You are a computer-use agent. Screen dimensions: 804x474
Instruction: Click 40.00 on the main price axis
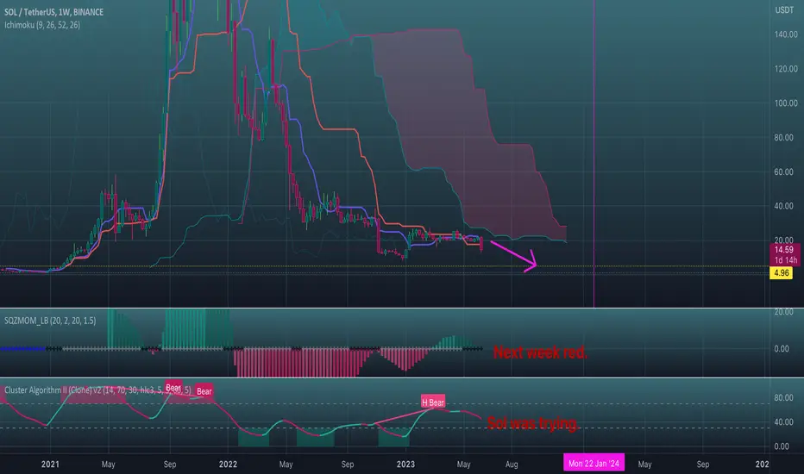point(786,206)
